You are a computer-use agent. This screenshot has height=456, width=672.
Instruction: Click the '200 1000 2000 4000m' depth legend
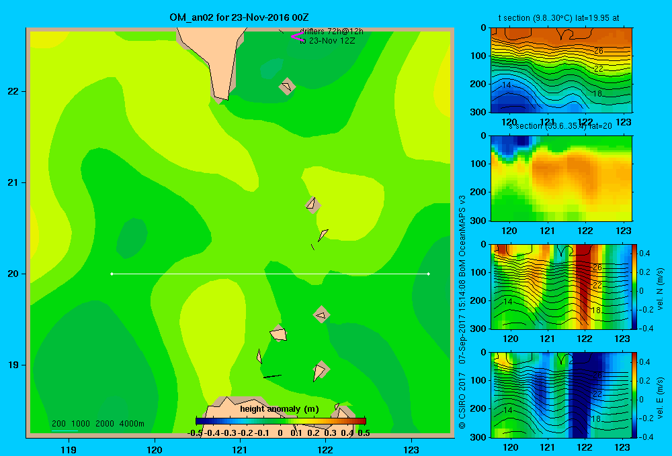[97, 424]
